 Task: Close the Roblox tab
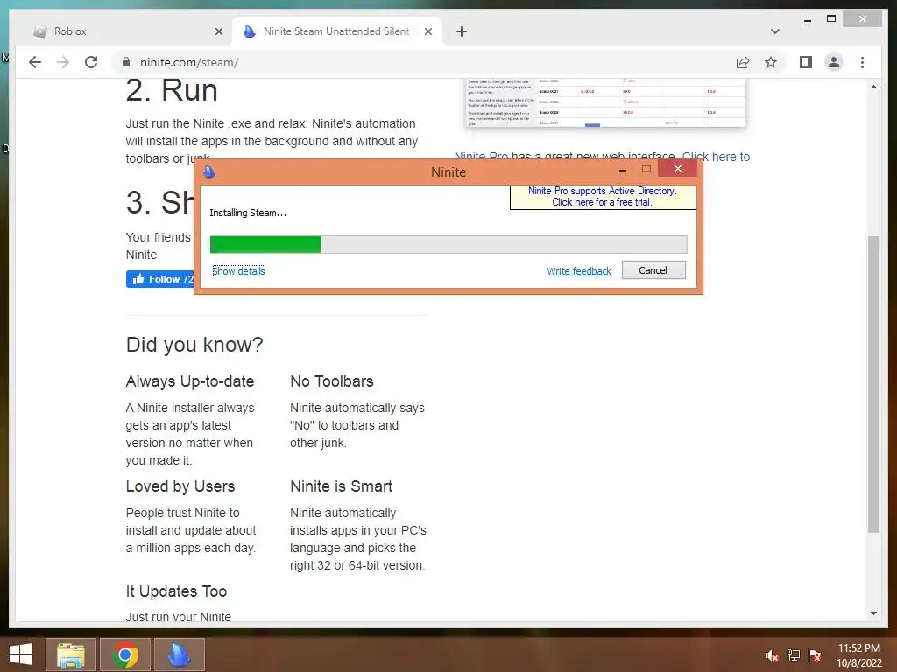pos(218,32)
